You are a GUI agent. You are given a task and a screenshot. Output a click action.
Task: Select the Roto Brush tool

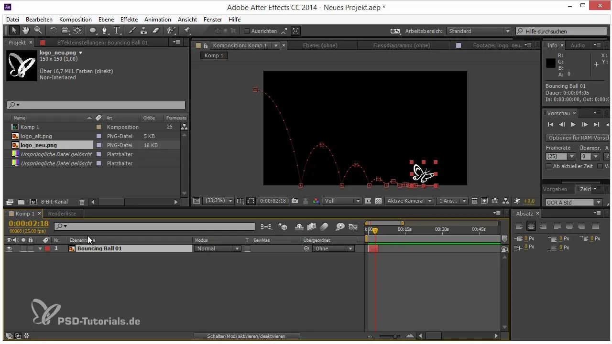171,31
